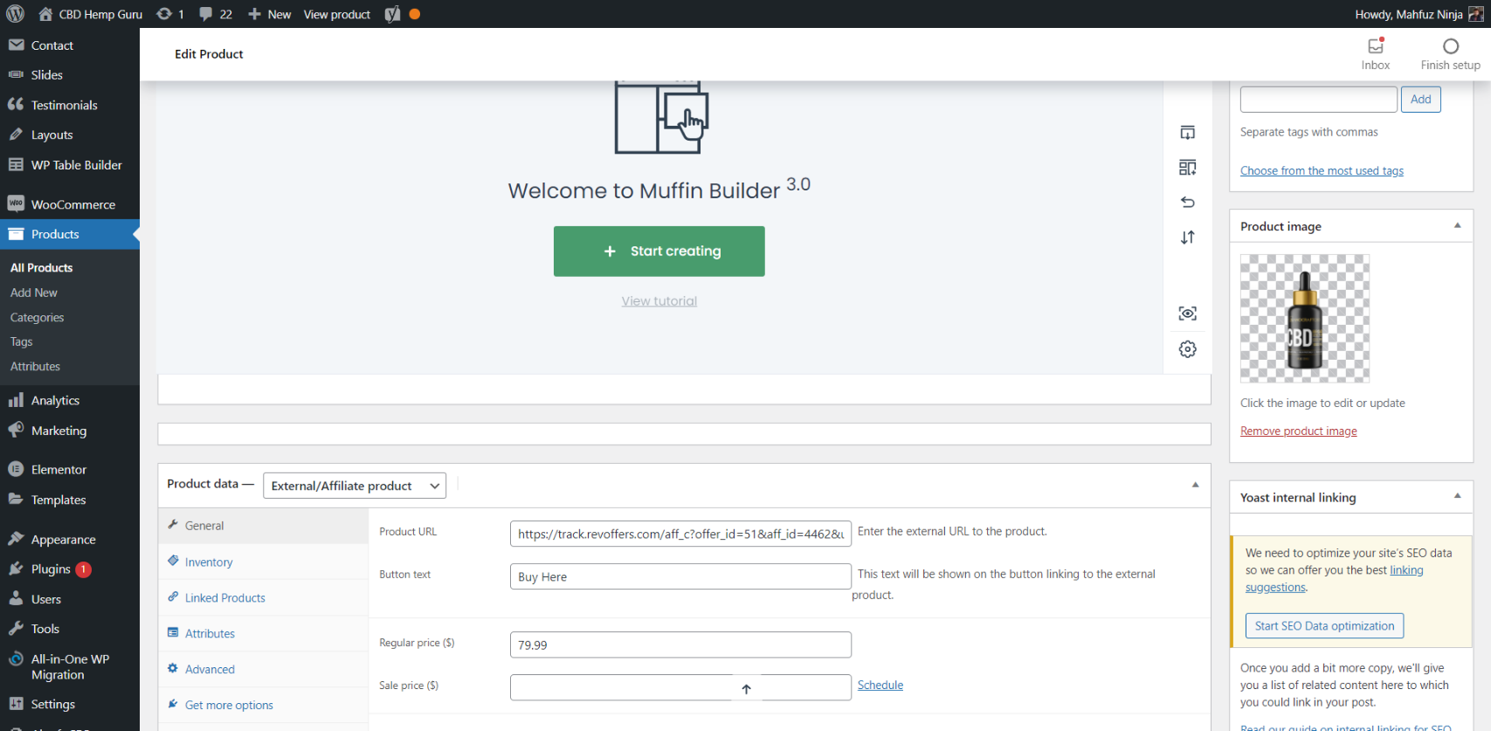Click the Products menu item
The height and width of the screenshot is (731, 1491).
70,234
